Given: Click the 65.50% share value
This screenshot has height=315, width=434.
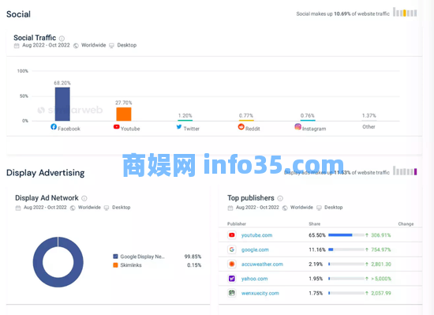Looking at the screenshot, I should pos(317,235).
